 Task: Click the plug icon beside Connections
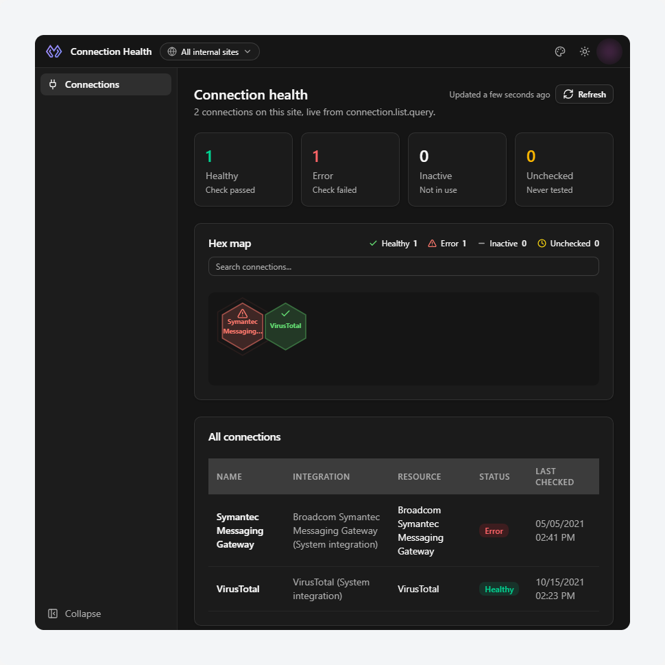[x=53, y=84]
